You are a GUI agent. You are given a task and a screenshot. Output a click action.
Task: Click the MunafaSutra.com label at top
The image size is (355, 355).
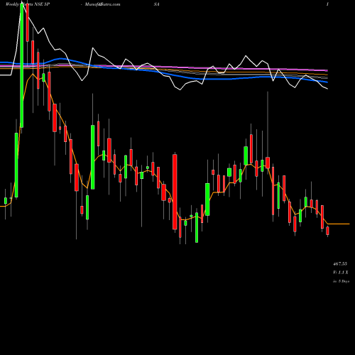[102, 4]
